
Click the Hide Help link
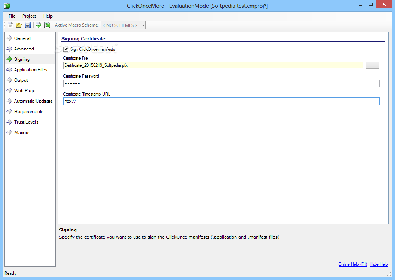tap(379, 264)
